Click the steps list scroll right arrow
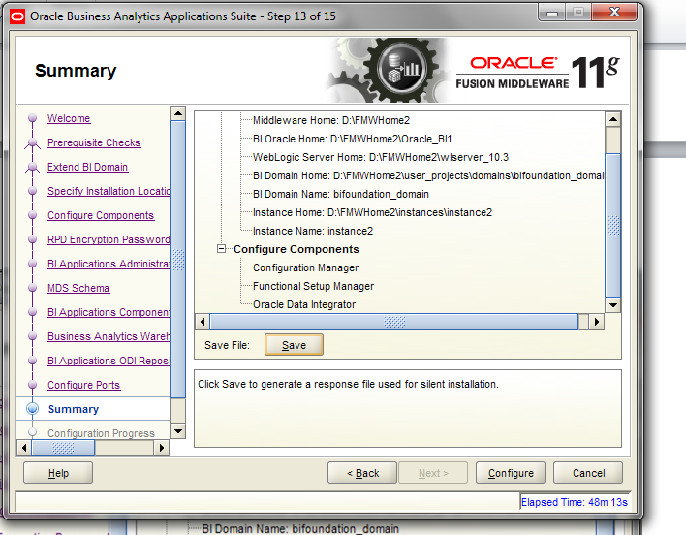This screenshot has width=686, height=535. click(162, 448)
